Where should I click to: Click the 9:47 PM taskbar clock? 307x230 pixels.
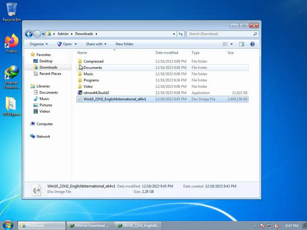(x=292, y=226)
